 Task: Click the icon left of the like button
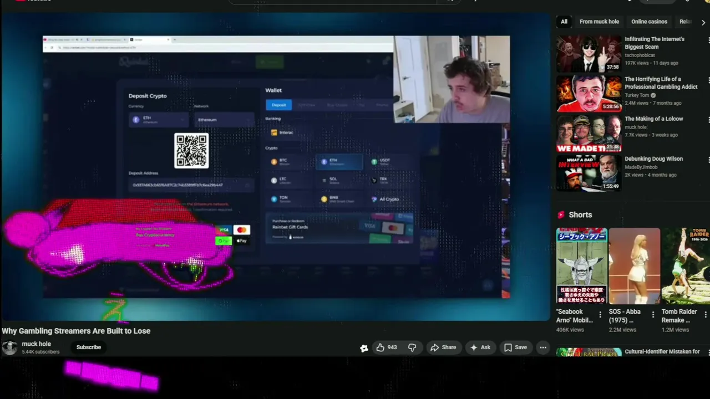click(364, 348)
